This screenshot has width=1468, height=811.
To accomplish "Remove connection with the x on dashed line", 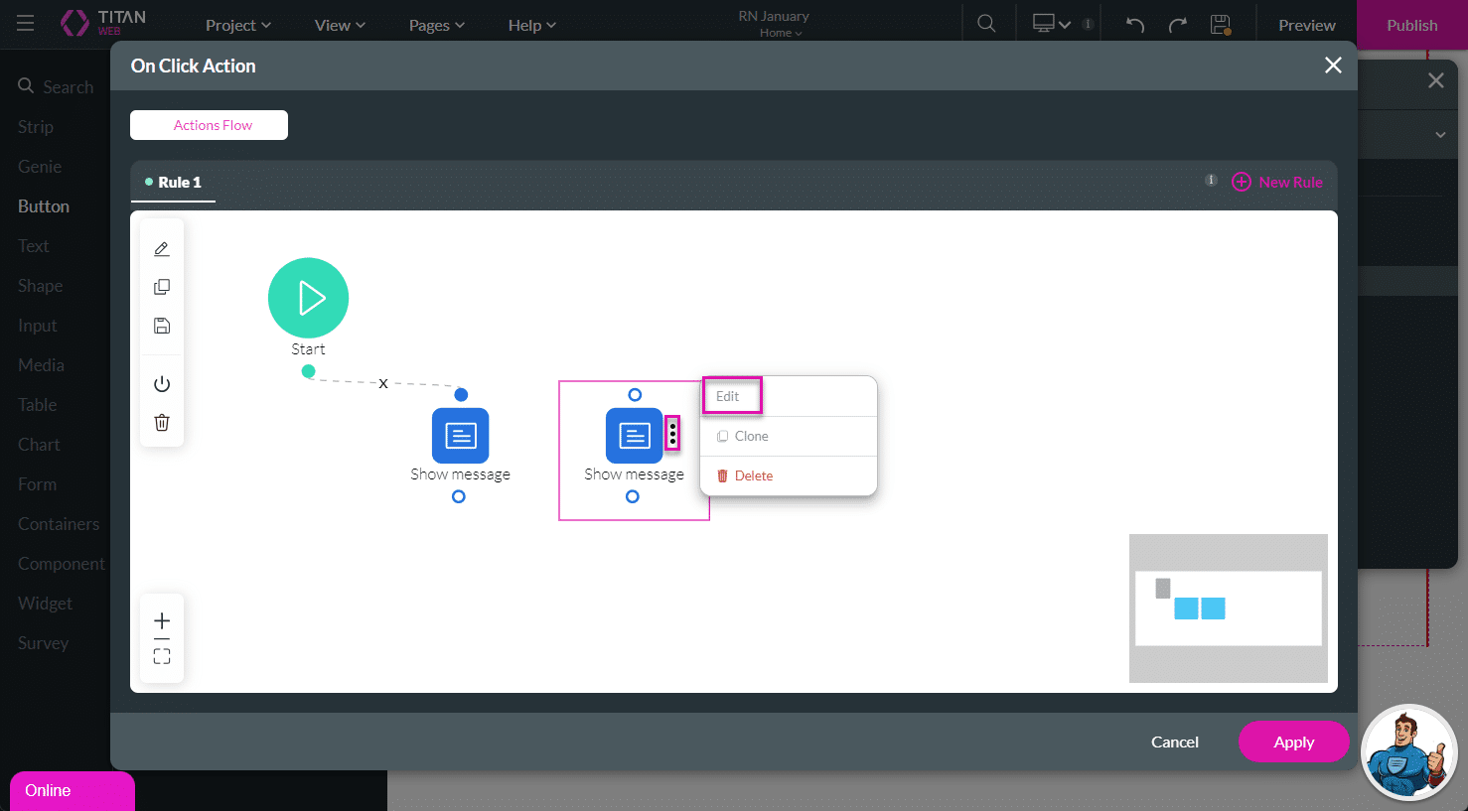I will tap(383, 383).
